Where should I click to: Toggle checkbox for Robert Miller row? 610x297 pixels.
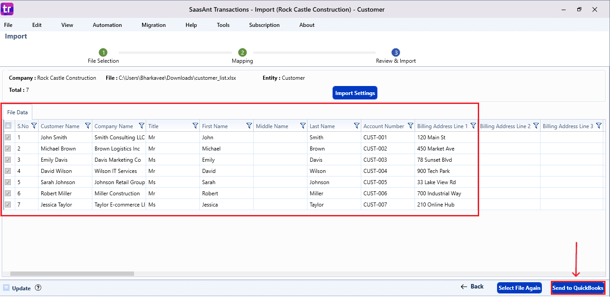[x=8, y=194]
